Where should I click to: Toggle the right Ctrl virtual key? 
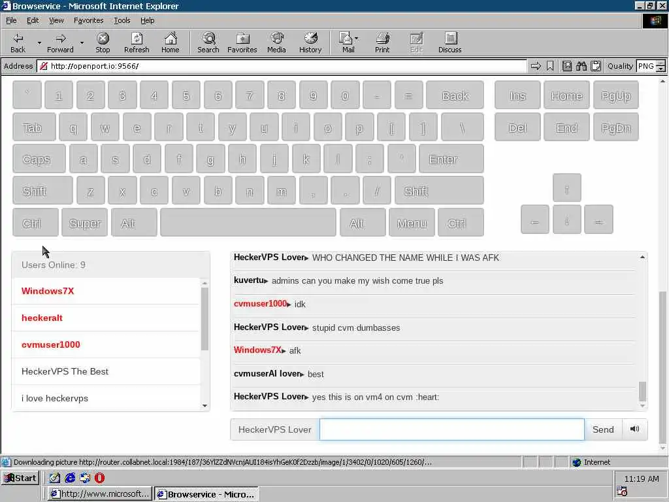point(461,222)
